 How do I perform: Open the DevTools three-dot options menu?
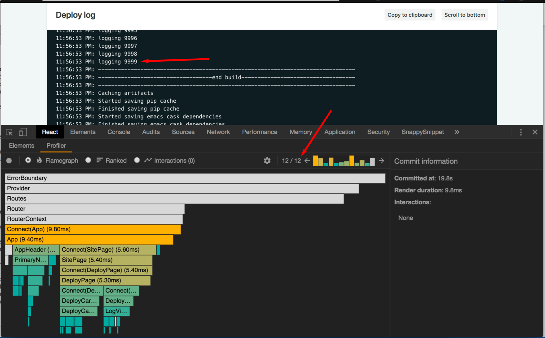521,132
